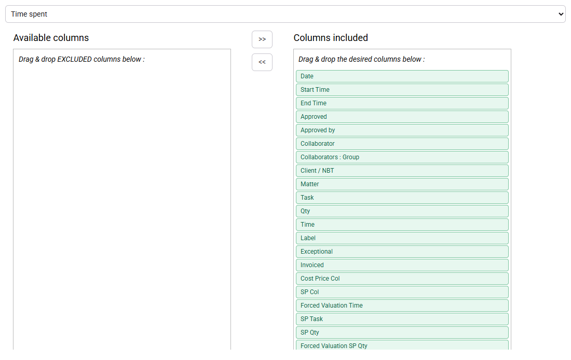Screen dimensions: 571x360
Task: Select the Approved by column item
Action: [x=402, y=130]
